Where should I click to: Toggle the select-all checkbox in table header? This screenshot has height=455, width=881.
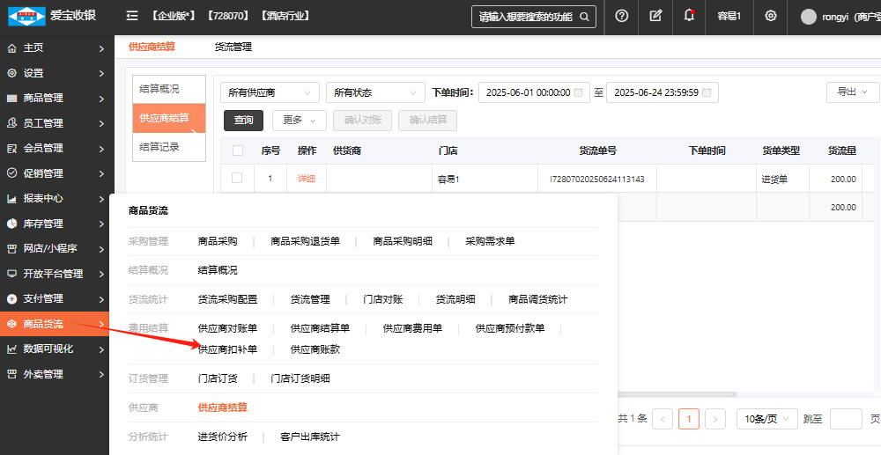coord(238,150)
